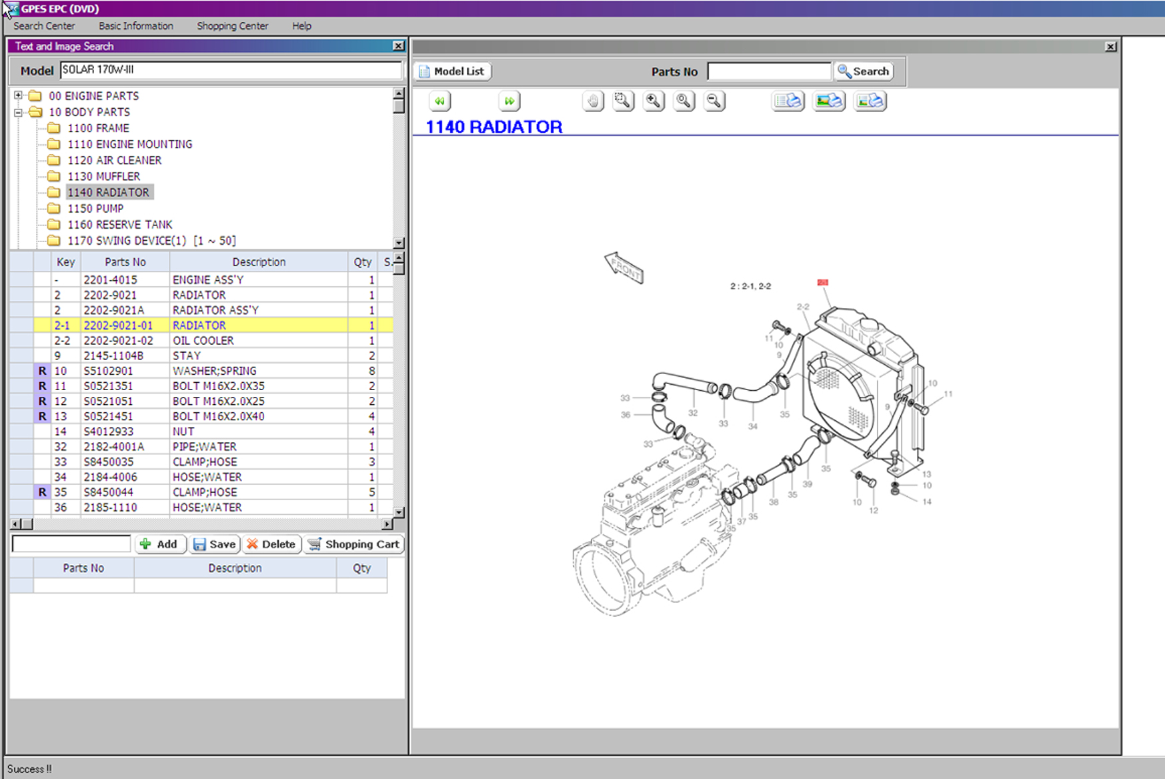This screenshot has width=1165, height=779.
Task: Select the zoom-to-area magnifier tool
Action: (x=623, y=101)
